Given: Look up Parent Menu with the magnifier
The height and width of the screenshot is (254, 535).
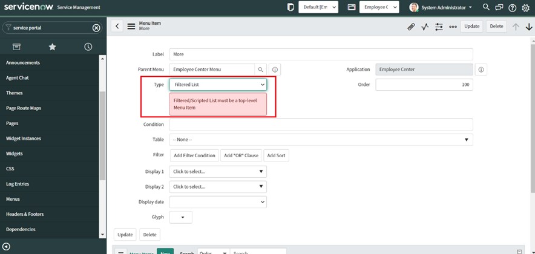Looking at the screenshot, I should [261, 70].
